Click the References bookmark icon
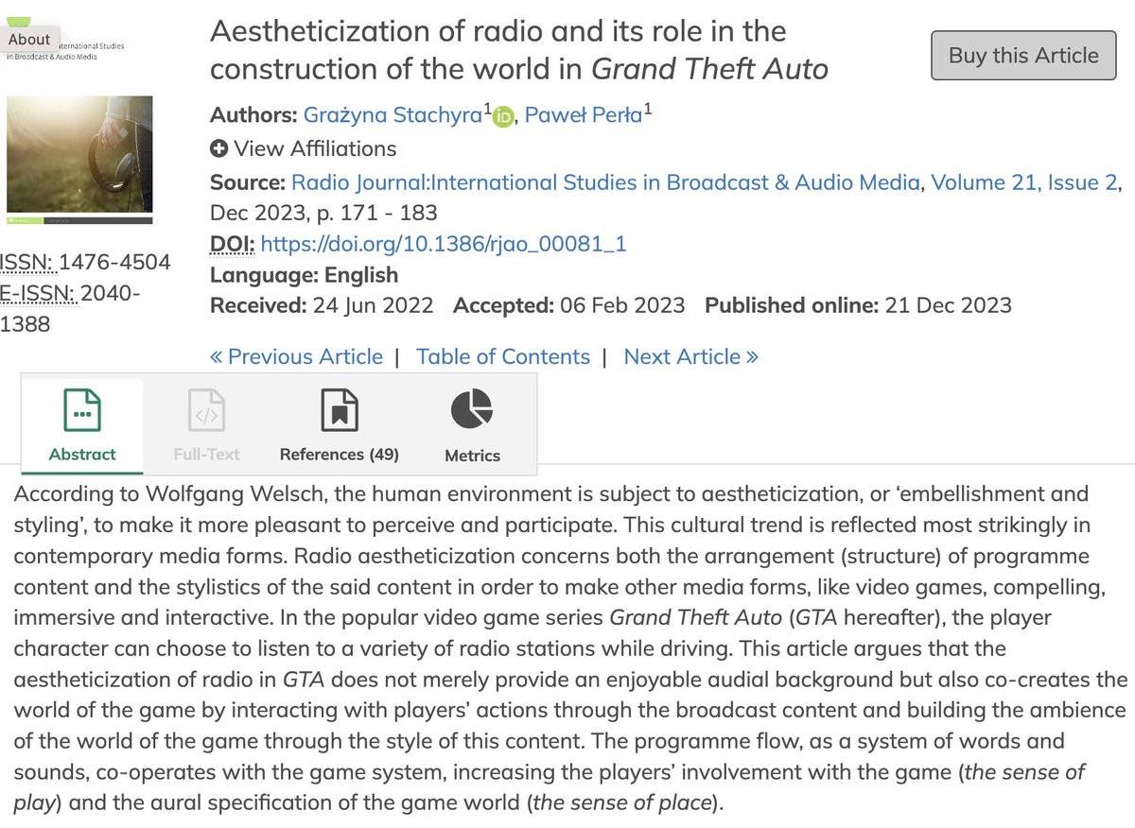This screenshot has height=828, width=1135. pyautogui.click(x=340, y=412)
